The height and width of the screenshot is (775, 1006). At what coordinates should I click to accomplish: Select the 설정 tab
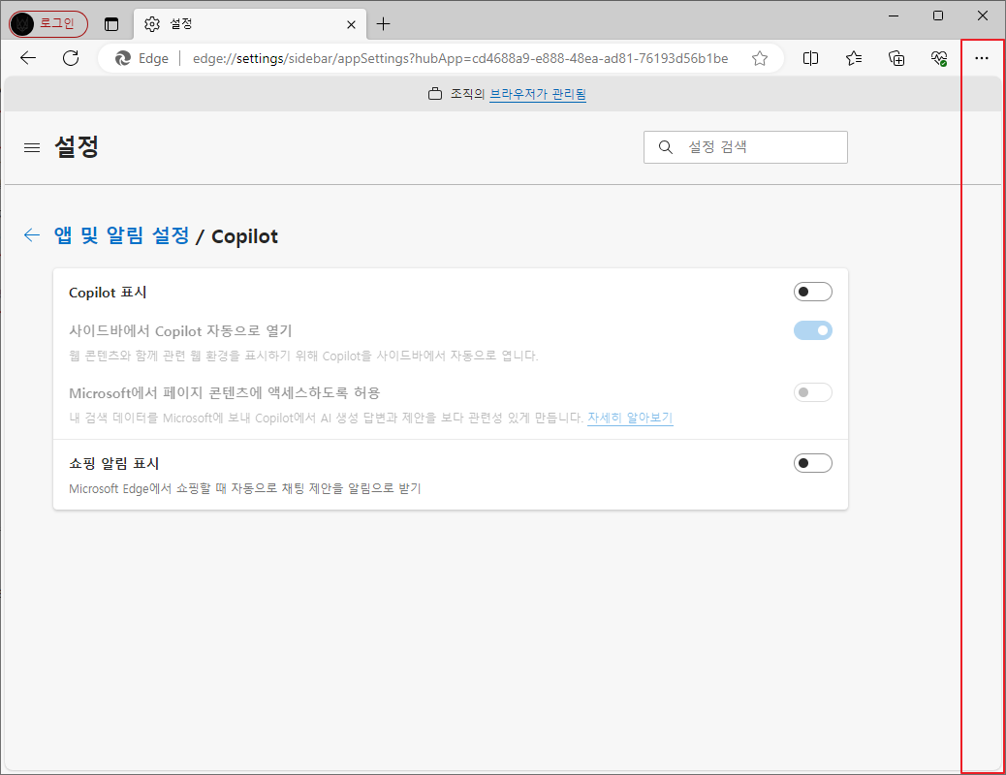point(250,24)
